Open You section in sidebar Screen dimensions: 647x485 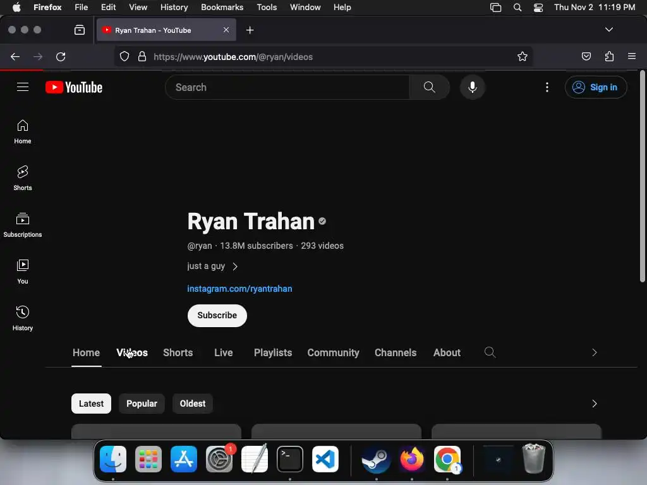point(23,272)
